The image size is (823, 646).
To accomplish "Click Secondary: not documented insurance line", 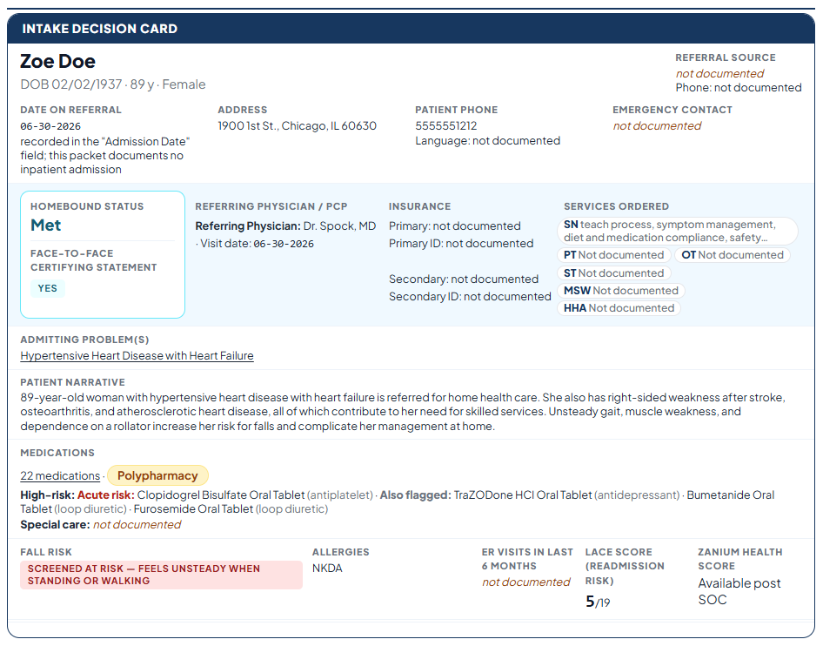I will click(x=464, y=279).
